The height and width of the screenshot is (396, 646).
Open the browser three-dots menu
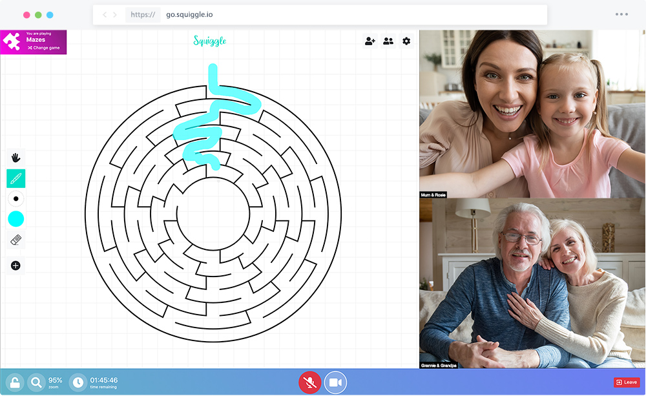point(621,14)
